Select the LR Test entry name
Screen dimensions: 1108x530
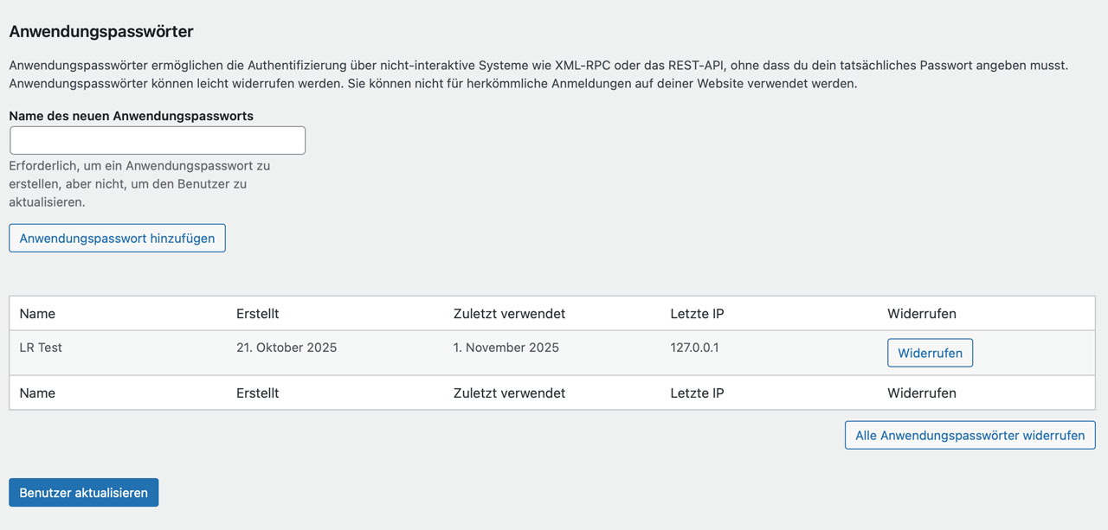[x=40, y=348]
